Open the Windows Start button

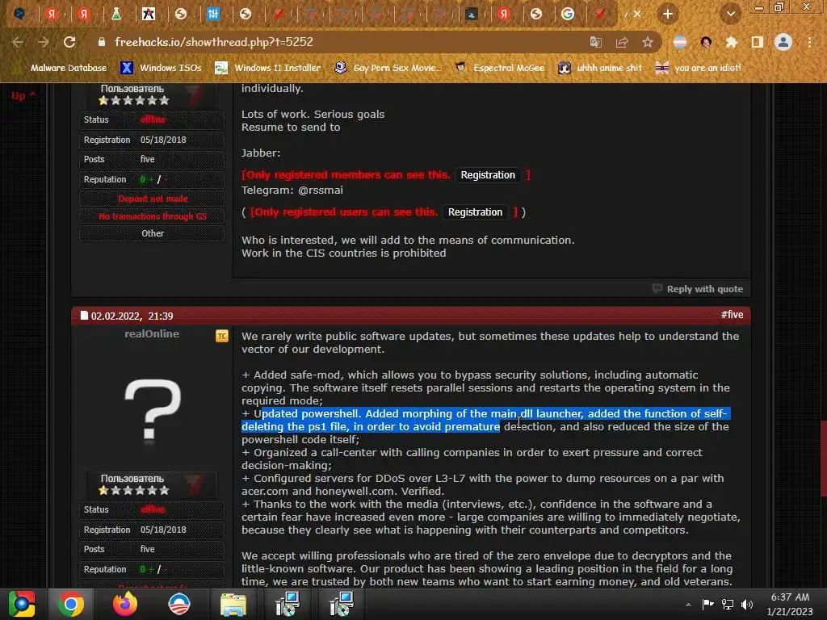21,604
